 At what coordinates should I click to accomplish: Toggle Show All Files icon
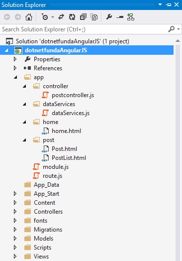94,17
